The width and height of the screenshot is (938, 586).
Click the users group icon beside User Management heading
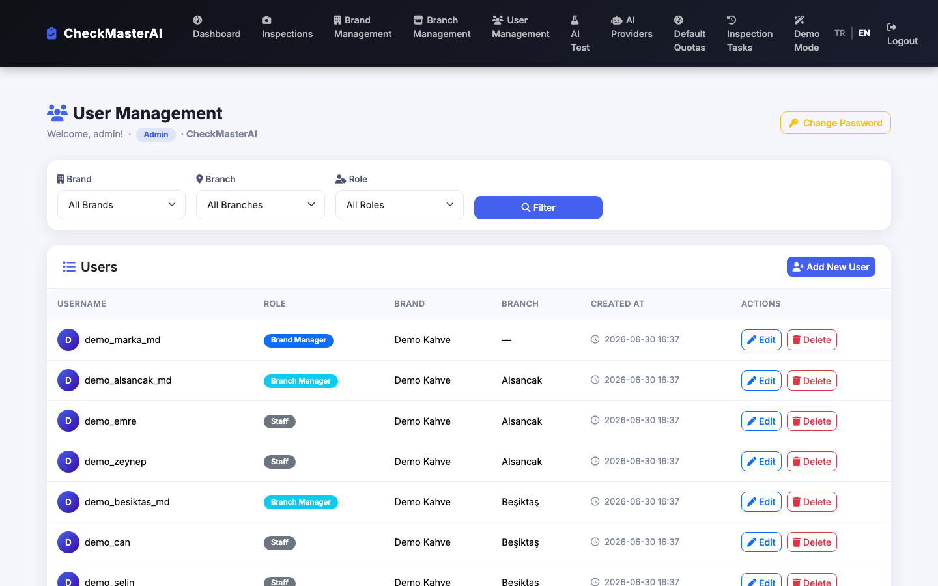click(x=57, y=113)
